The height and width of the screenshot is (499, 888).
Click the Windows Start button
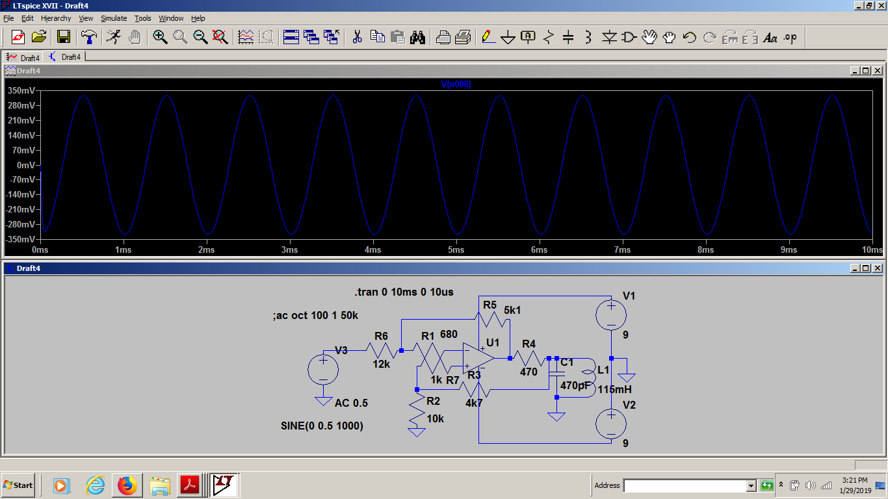(x=18, y=485)
